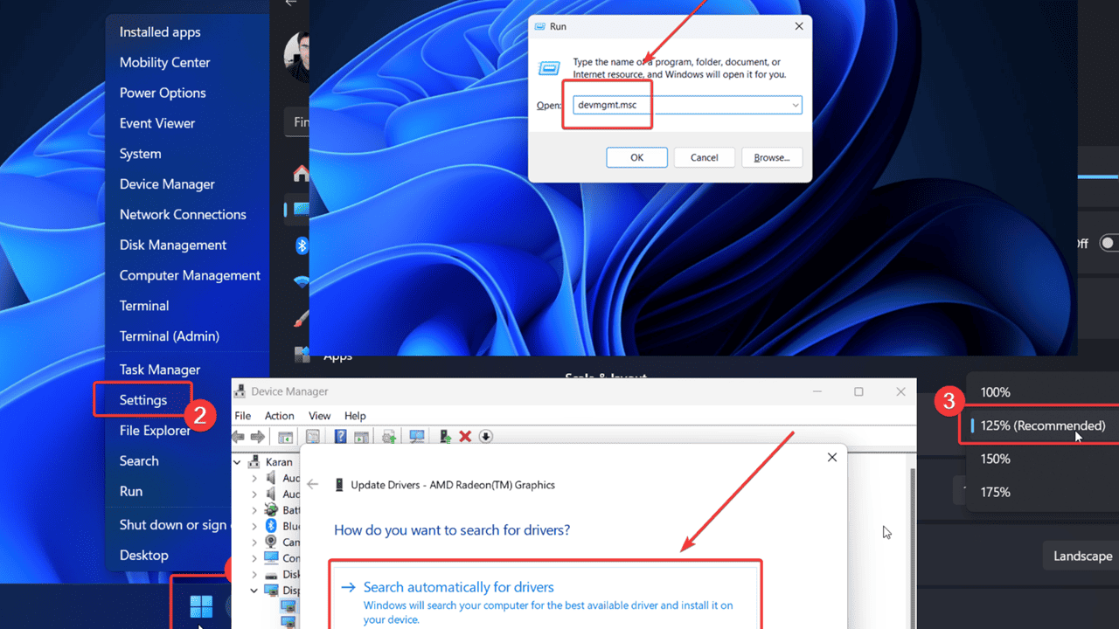Choose Device Manager from the Win+X menu
Image resolution: width=1119 pixels, height=629 pixels.
point(167,184)
